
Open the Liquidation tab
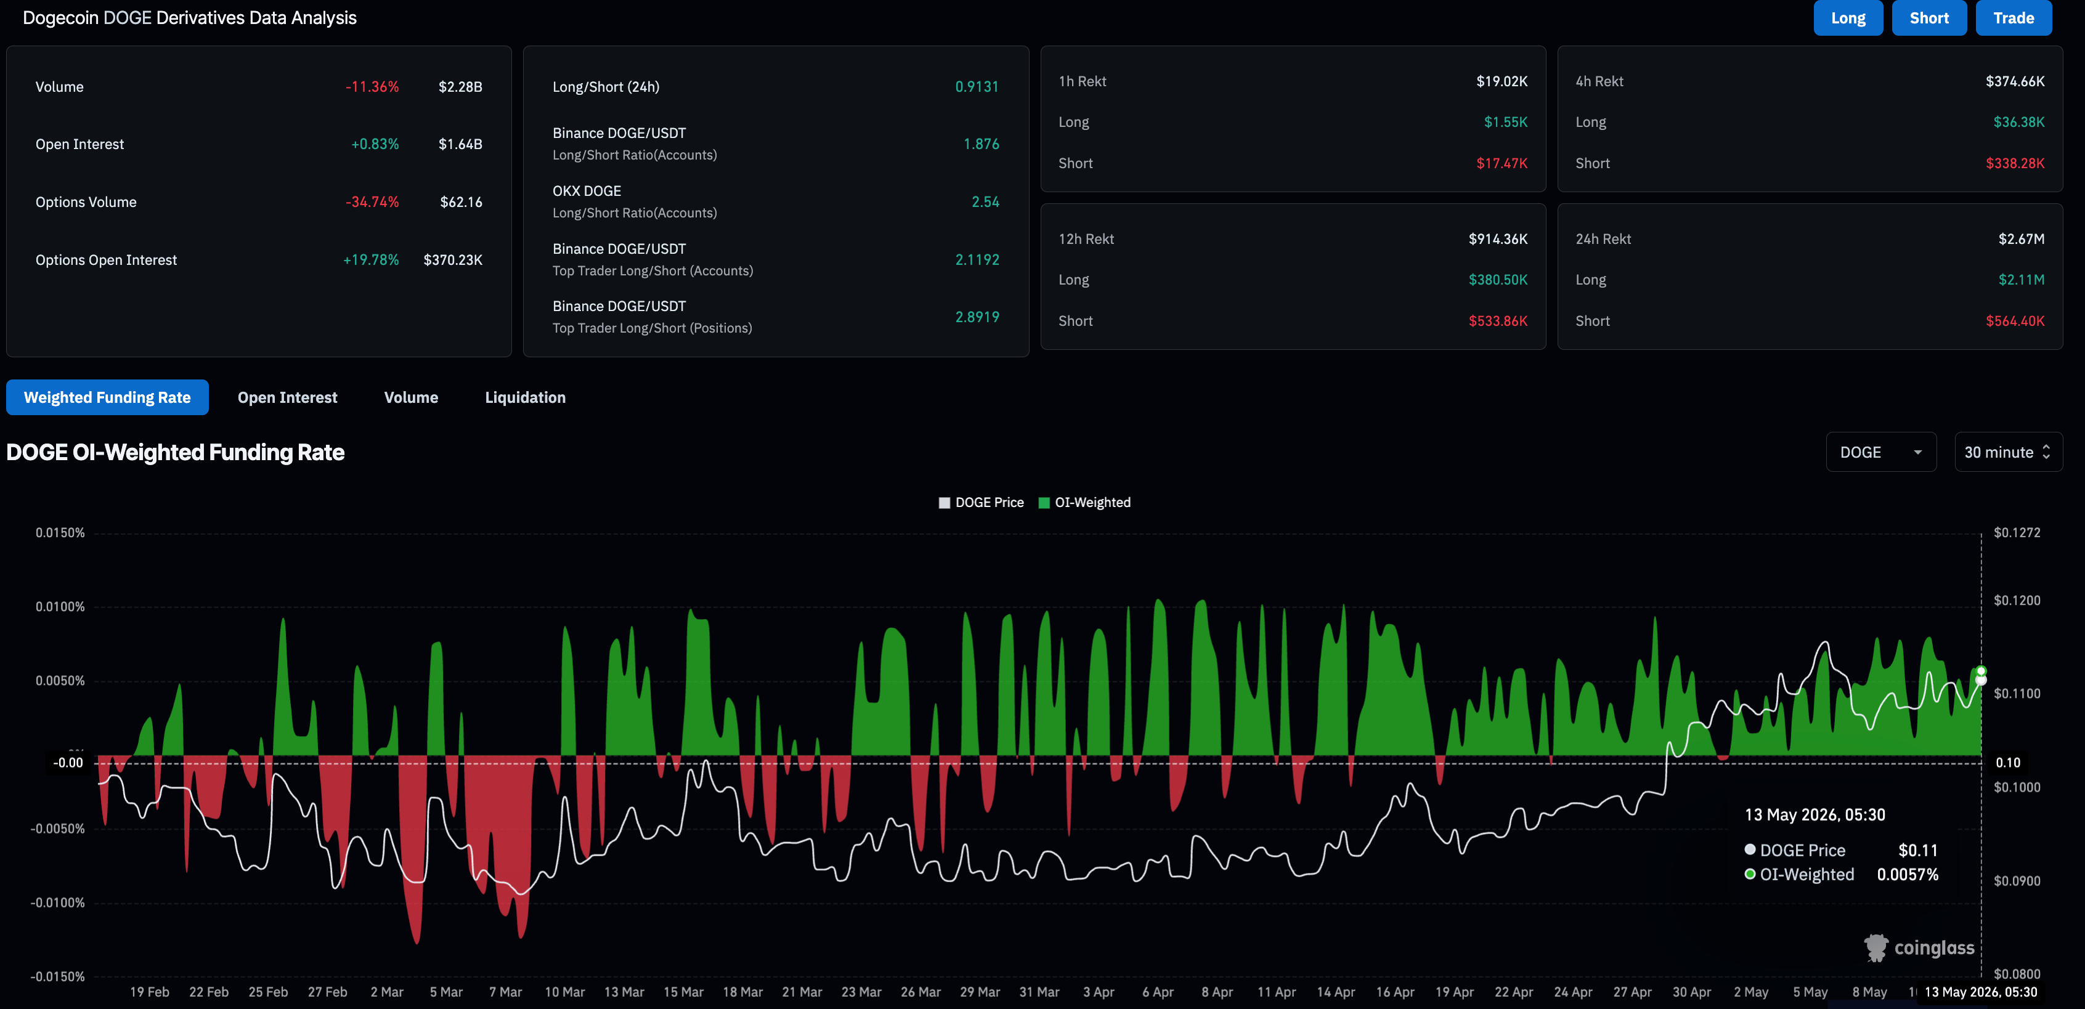[526, 397]
